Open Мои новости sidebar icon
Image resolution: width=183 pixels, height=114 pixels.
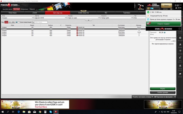coord(180,58)
